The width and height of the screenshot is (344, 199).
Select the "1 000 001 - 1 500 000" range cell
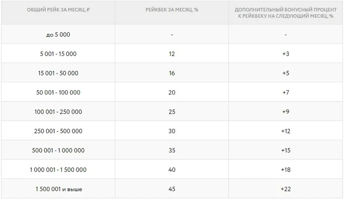[x=58, y=170]
